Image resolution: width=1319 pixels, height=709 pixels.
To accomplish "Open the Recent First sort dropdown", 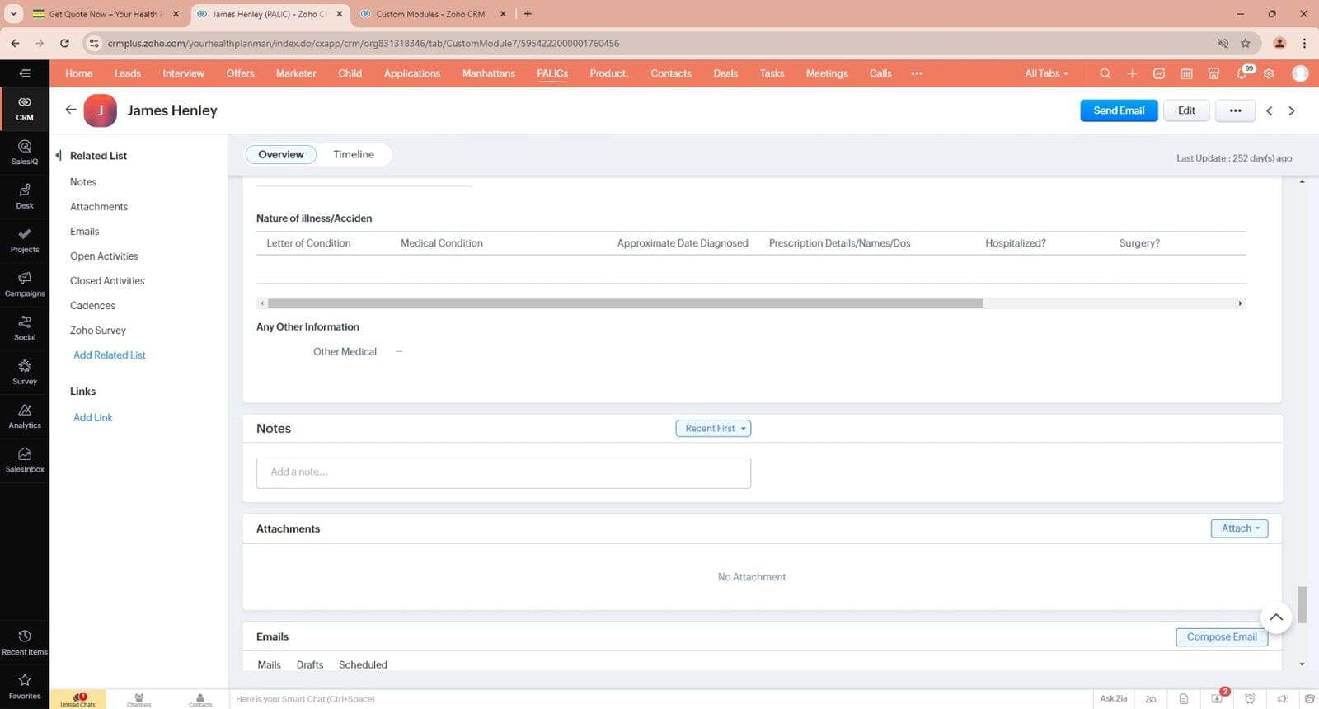I will 713,429.
